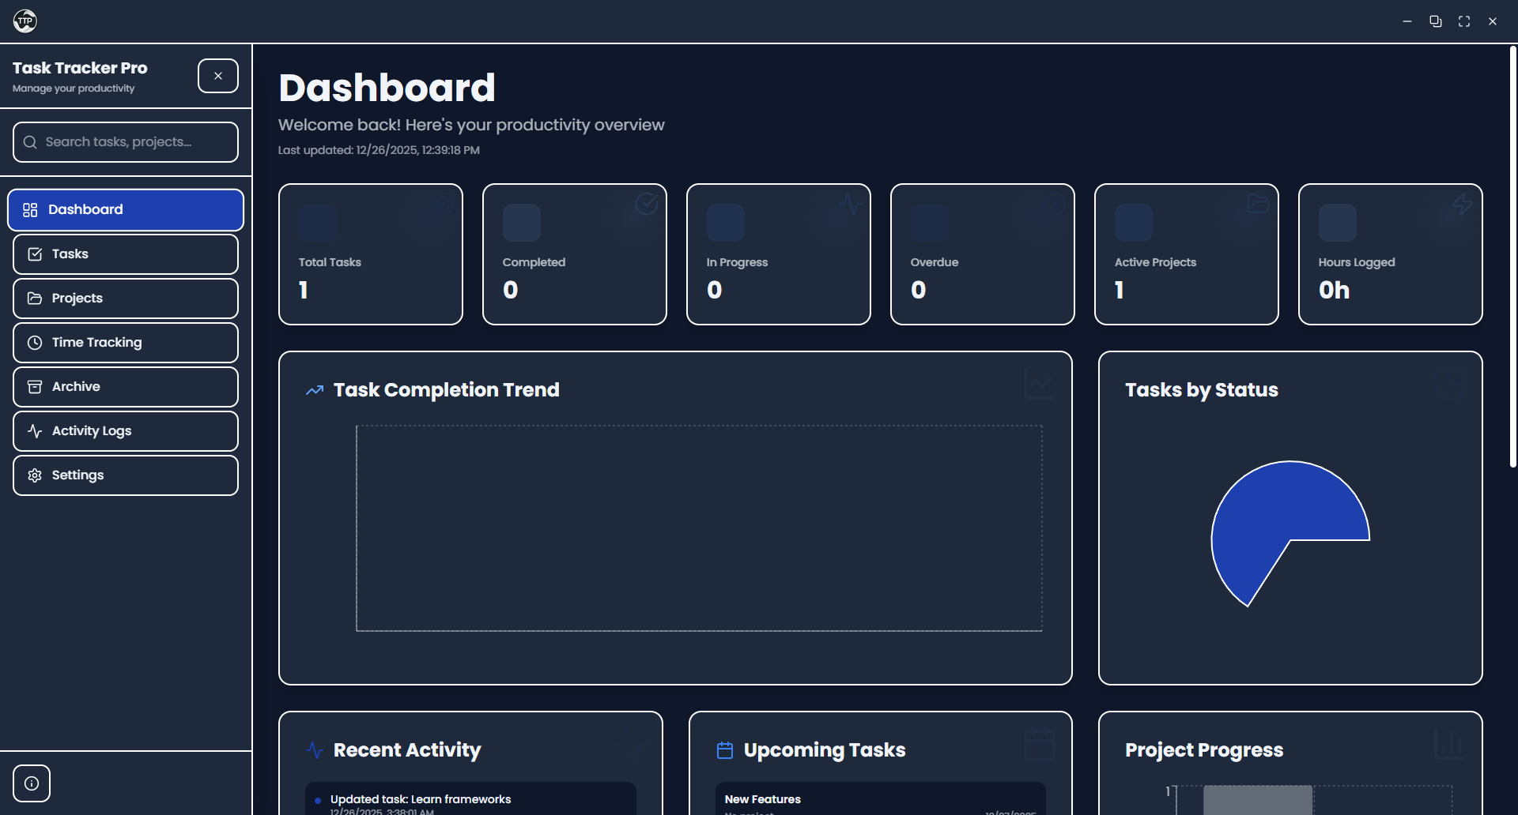Open the Archive box icon
The height and width of the screenshot is (815, 1518).
(35, 386)
